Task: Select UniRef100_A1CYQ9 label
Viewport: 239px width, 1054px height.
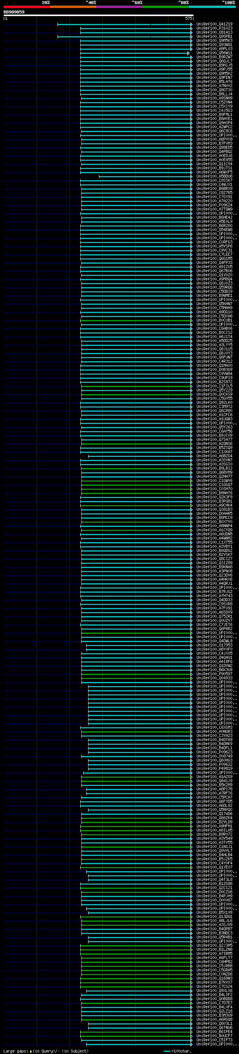Action: pyautogui.click(x=214, y=530)
